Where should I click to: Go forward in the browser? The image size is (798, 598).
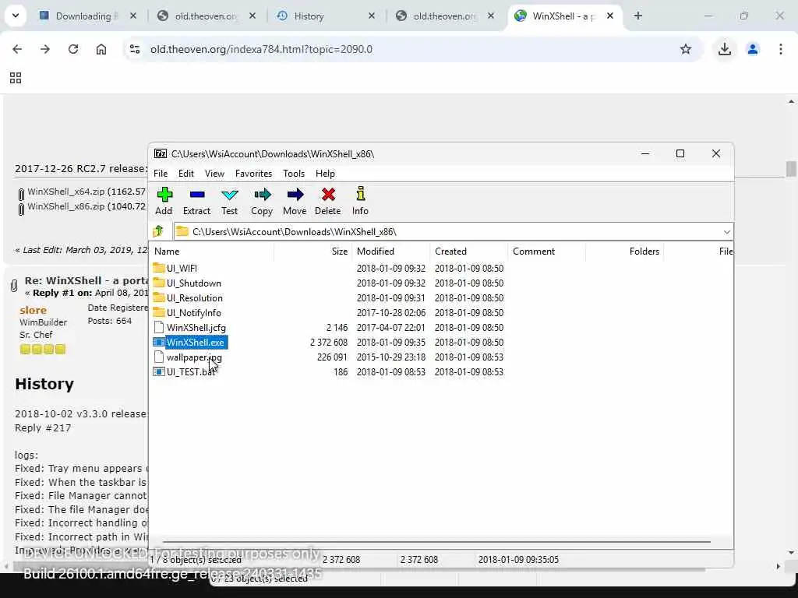coord(45,49)
